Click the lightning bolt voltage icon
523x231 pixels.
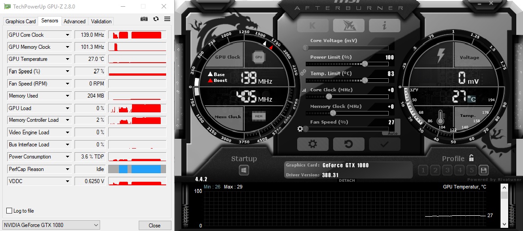click(x=440, y=56)
